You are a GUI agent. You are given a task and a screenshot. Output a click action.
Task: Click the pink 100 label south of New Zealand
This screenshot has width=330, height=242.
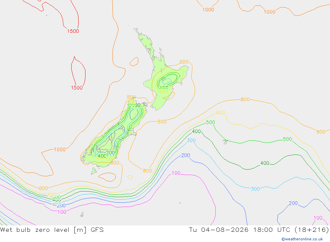pyautogui.click(x=176, y=173)
